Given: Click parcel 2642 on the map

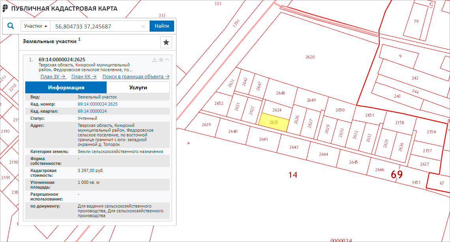Looking at the screenshot, I should click(x=244, y=81).
